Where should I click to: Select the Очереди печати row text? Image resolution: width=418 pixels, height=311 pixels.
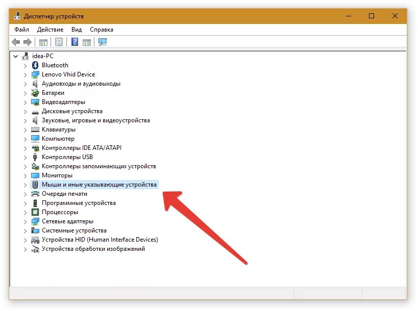point(64,194)
